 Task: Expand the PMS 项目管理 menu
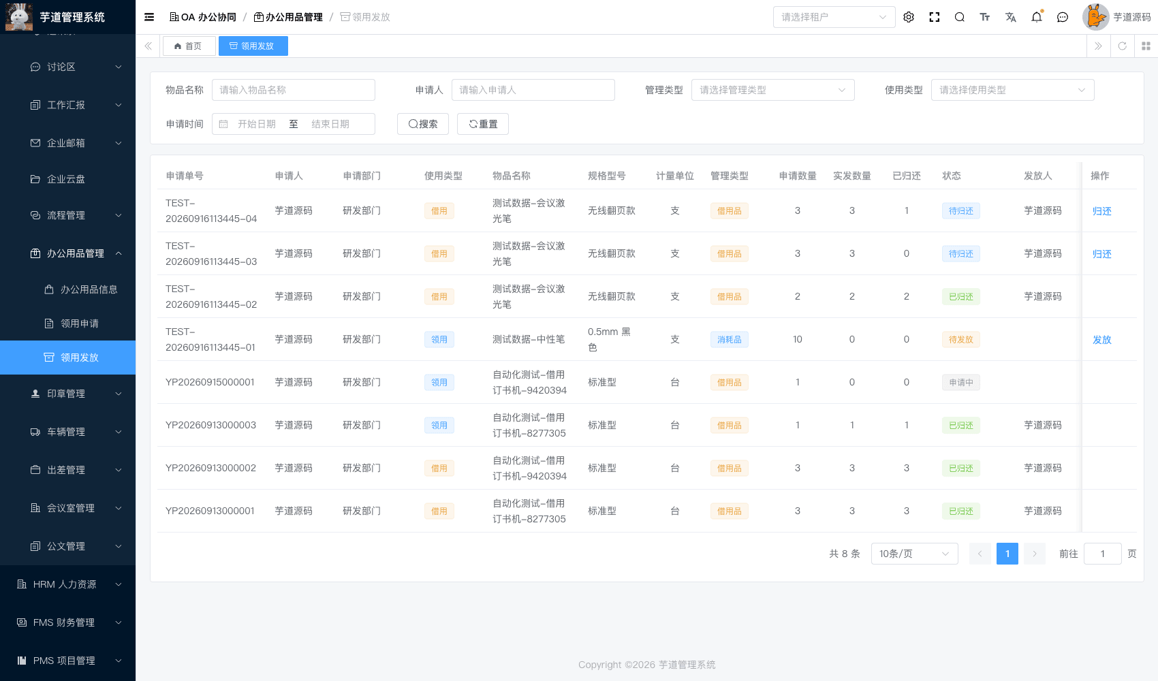[x=68, y=661]
